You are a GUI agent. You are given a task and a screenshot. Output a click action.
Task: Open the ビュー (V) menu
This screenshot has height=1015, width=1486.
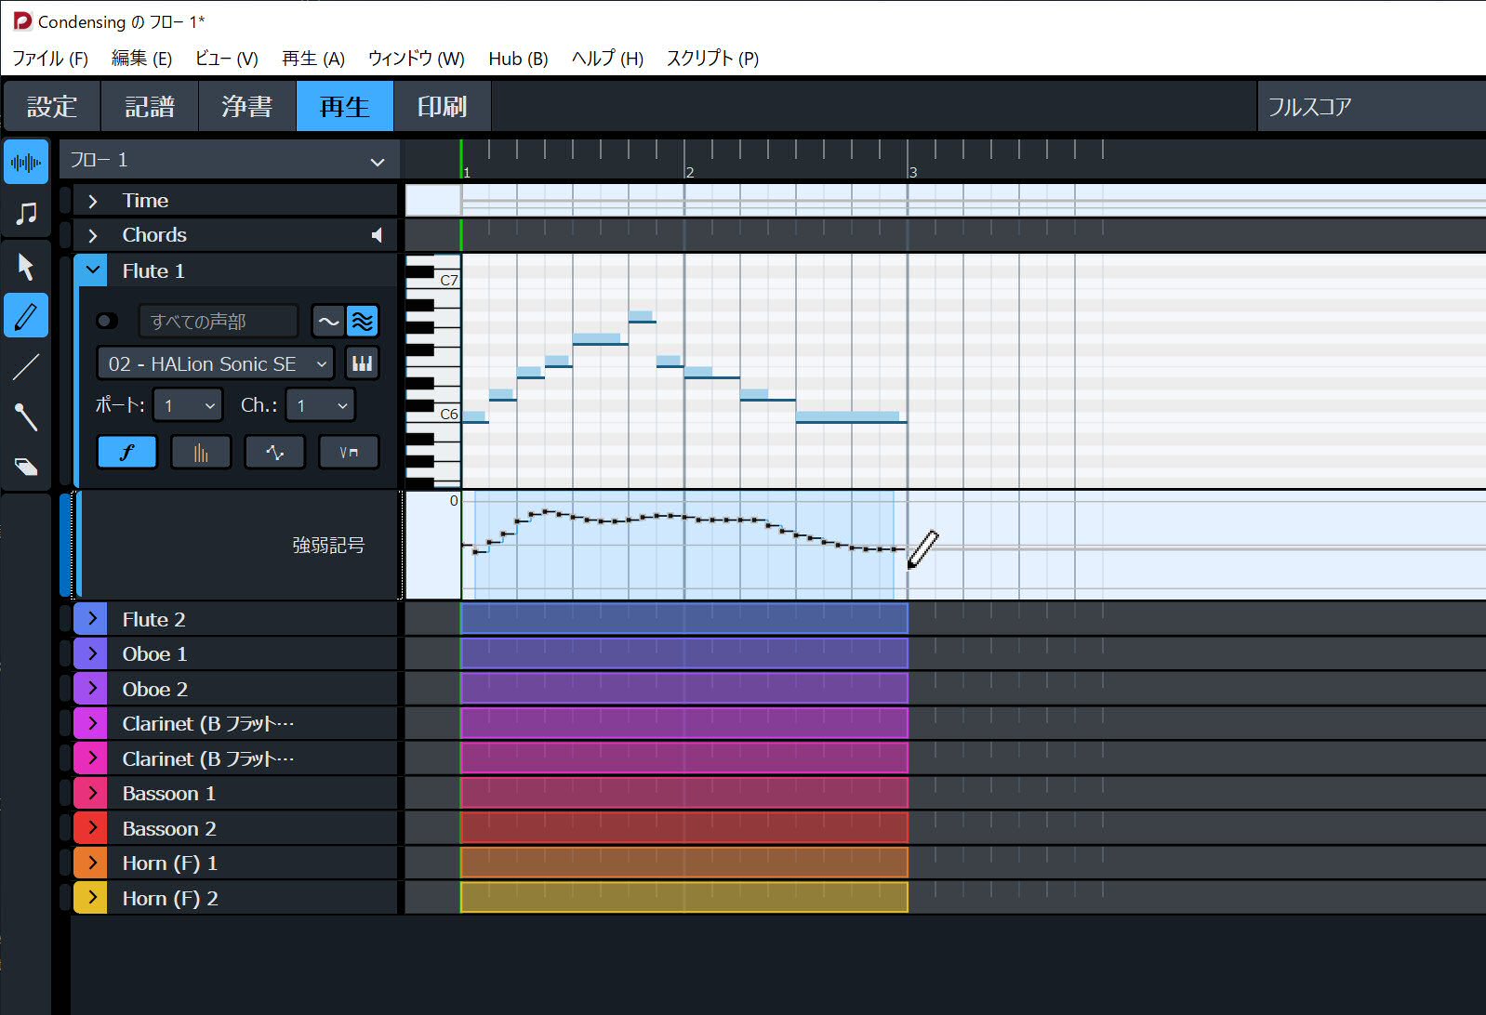[x=227, y=59]
